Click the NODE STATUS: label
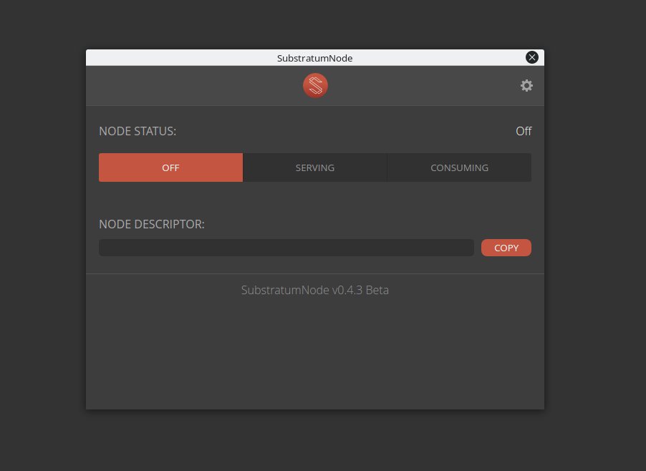The height and width of the screenshot is (471, 646). (138, 131)
